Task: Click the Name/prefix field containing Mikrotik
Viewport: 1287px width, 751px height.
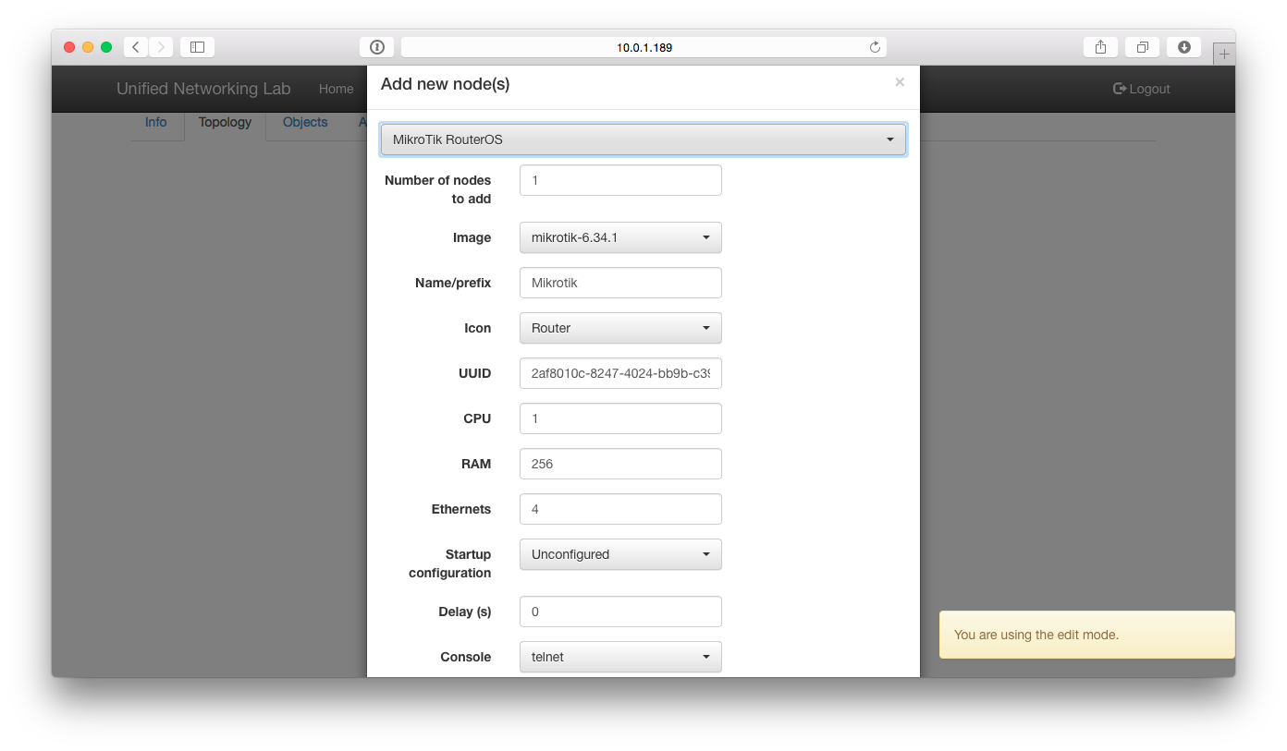Action: (x=620, y=283)
